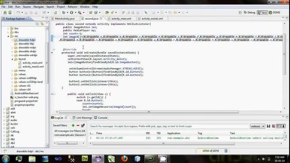This screenshot has height=163, width=290.
Task: Toggle display of saved filters view in LogCat
Action: pos(278,126)
